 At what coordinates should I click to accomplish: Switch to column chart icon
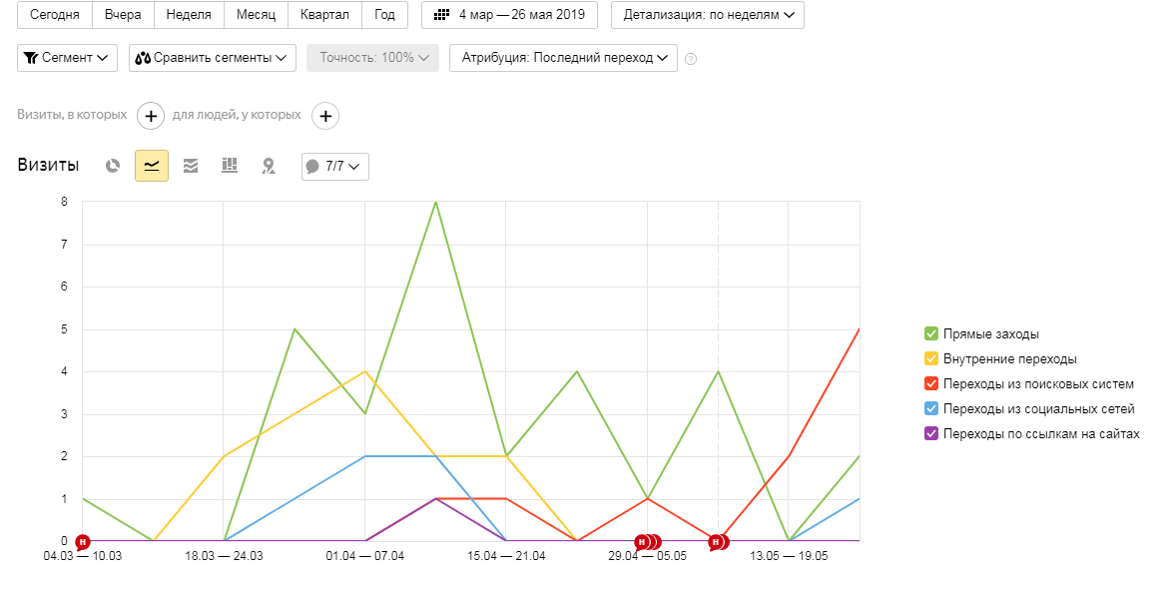pos(230,166)
